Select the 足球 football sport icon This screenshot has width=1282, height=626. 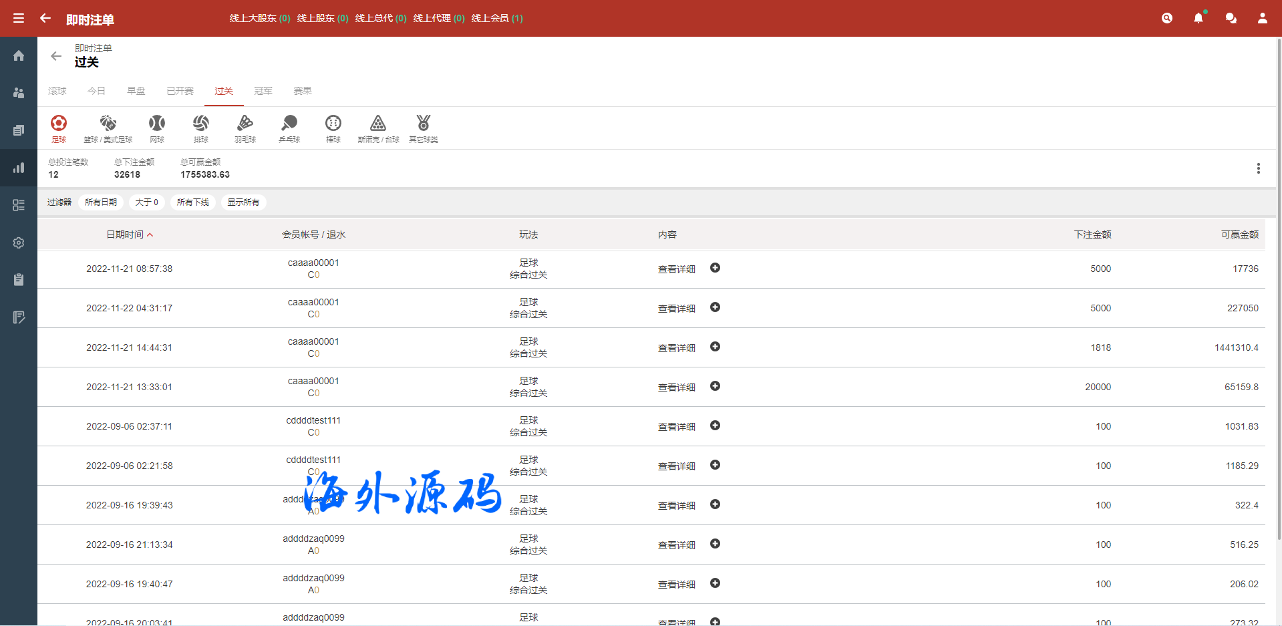pyautogui.click(x=59, y=128)
